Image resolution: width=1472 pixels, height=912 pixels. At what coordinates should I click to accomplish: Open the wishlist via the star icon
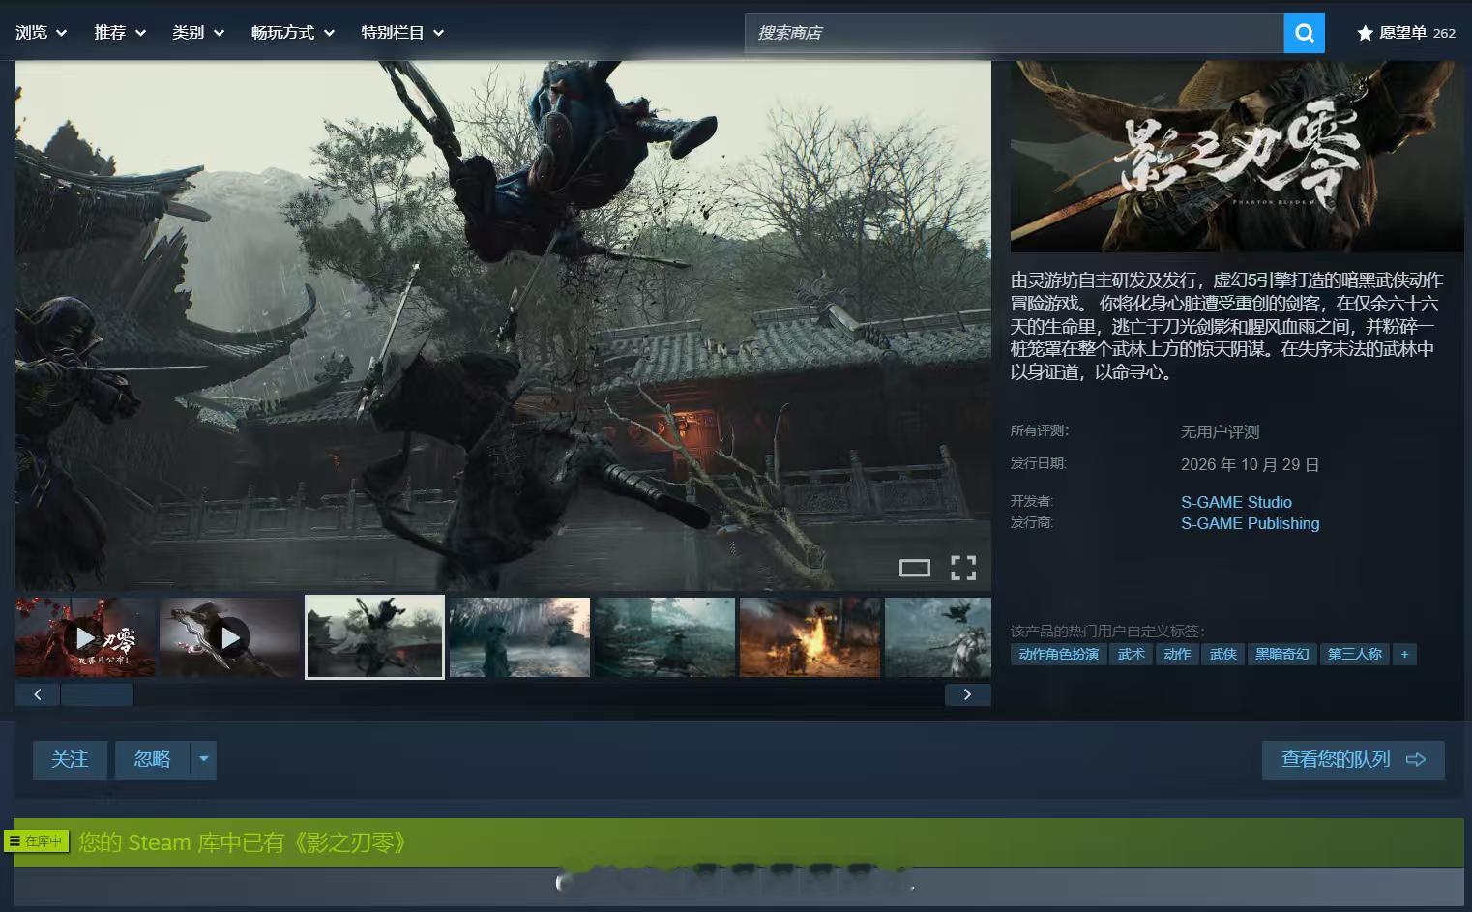pos(1365,33)
